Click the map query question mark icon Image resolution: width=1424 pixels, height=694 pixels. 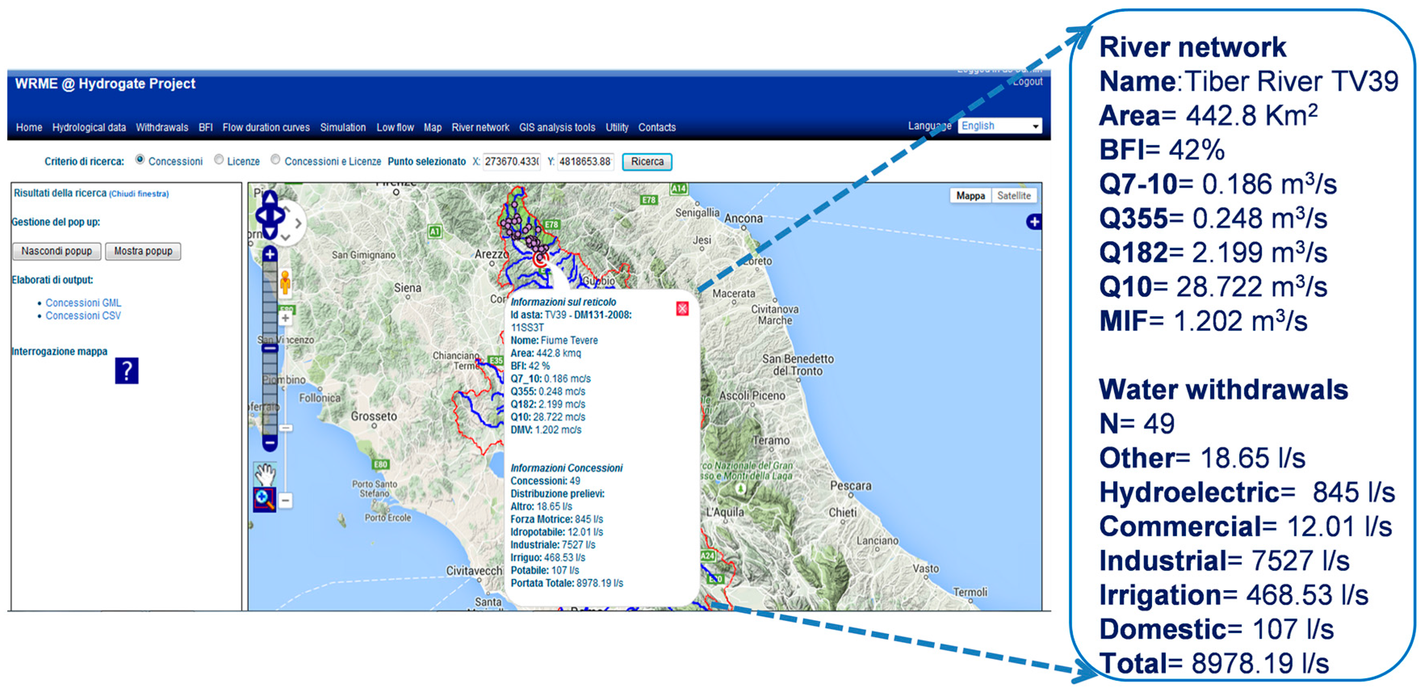pyautogui.click(x=127, y=371)
